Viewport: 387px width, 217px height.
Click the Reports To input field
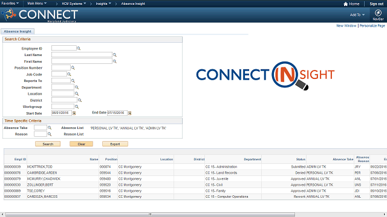61,80
